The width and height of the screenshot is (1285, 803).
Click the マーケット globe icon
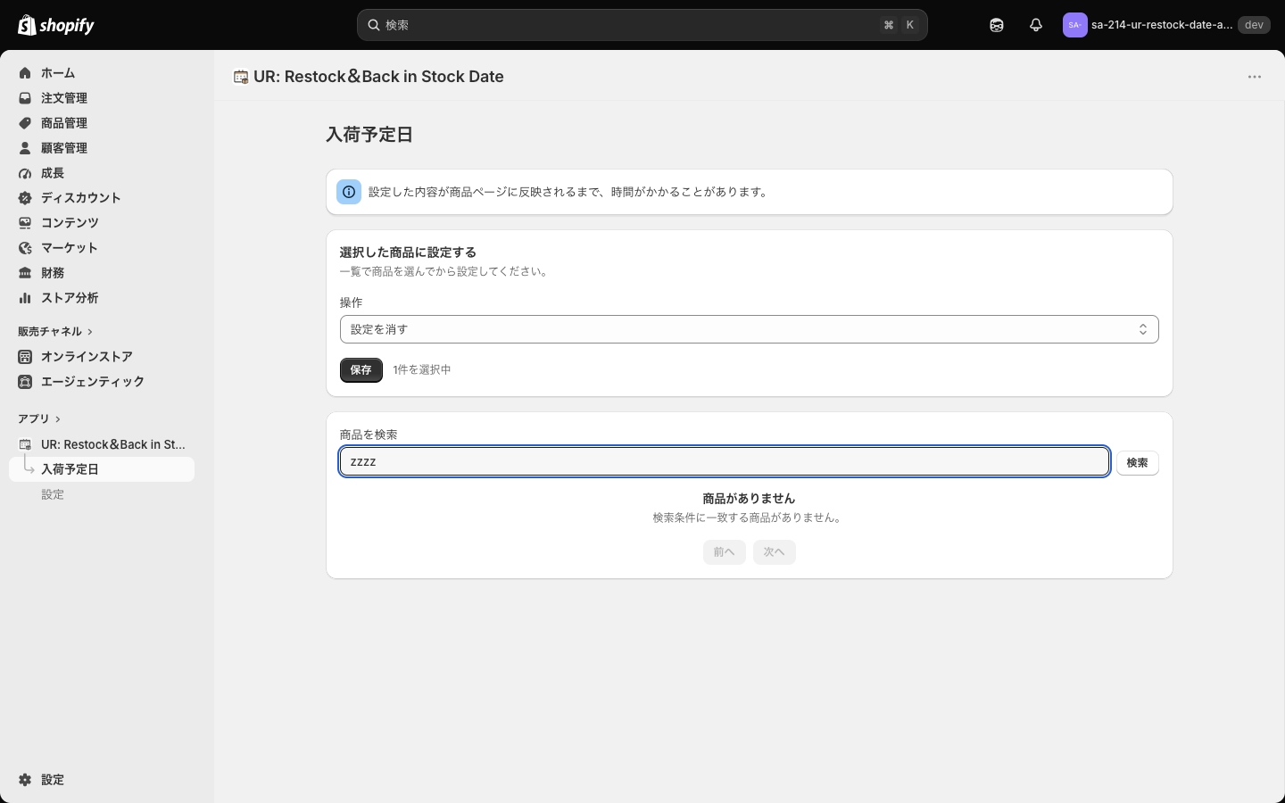tap(25, 248)
